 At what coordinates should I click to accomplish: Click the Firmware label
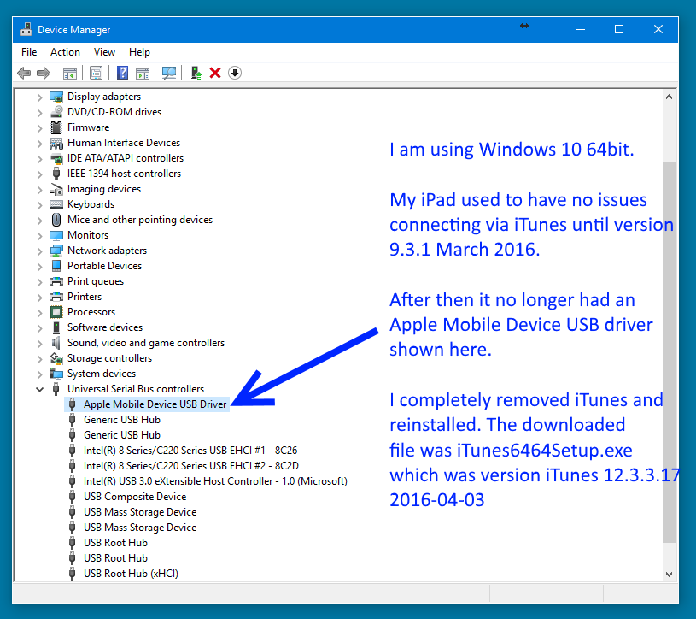(x=88, y=127)
